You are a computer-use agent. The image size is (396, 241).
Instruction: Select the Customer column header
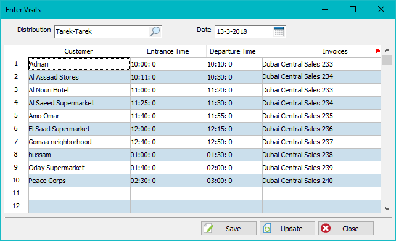[x=79, y=51]
